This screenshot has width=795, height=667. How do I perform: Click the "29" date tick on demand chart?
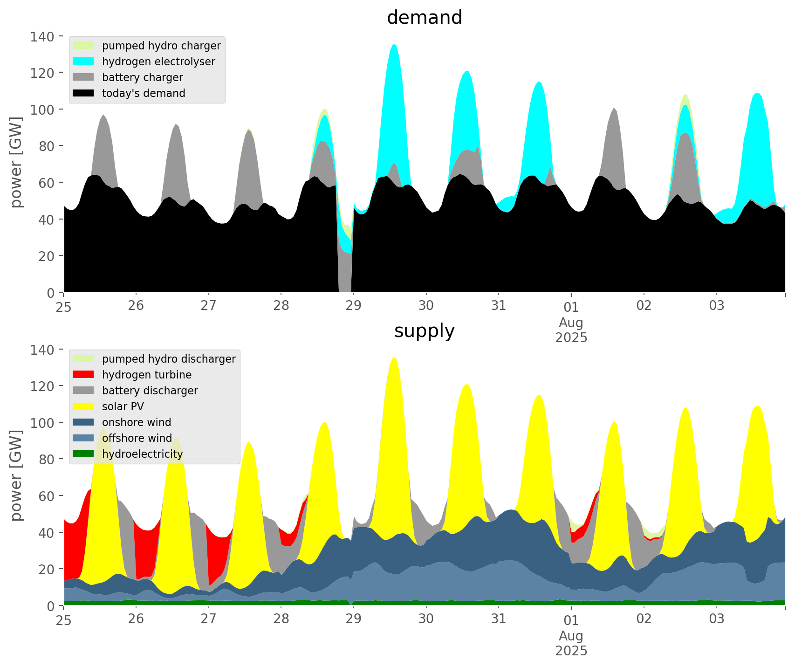tap(354, 306)
